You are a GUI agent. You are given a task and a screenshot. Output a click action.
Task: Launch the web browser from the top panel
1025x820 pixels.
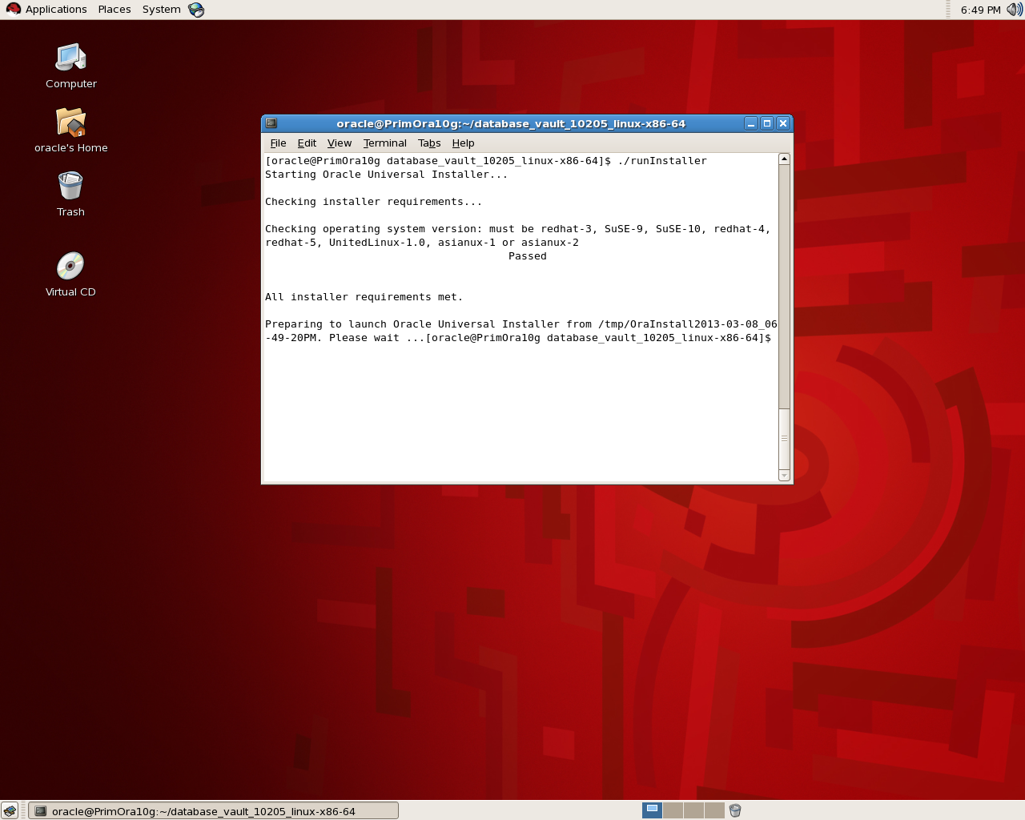tap(196, 9)
